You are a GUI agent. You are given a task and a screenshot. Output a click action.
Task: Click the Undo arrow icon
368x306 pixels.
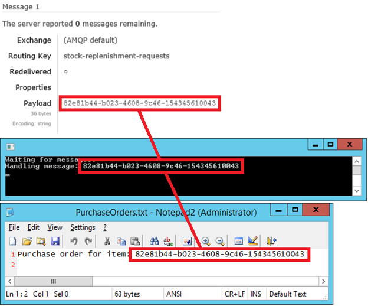pos(74,241)
